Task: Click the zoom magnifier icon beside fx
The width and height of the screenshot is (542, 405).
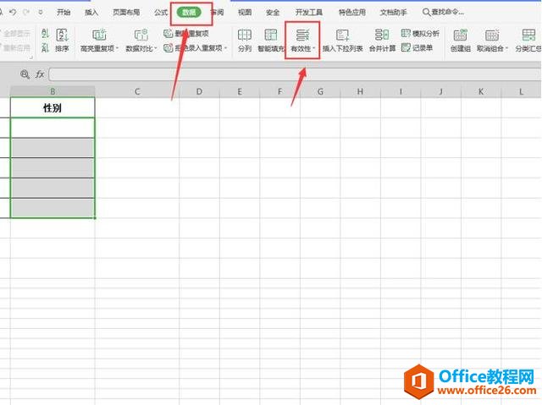Action: (25, 74)
